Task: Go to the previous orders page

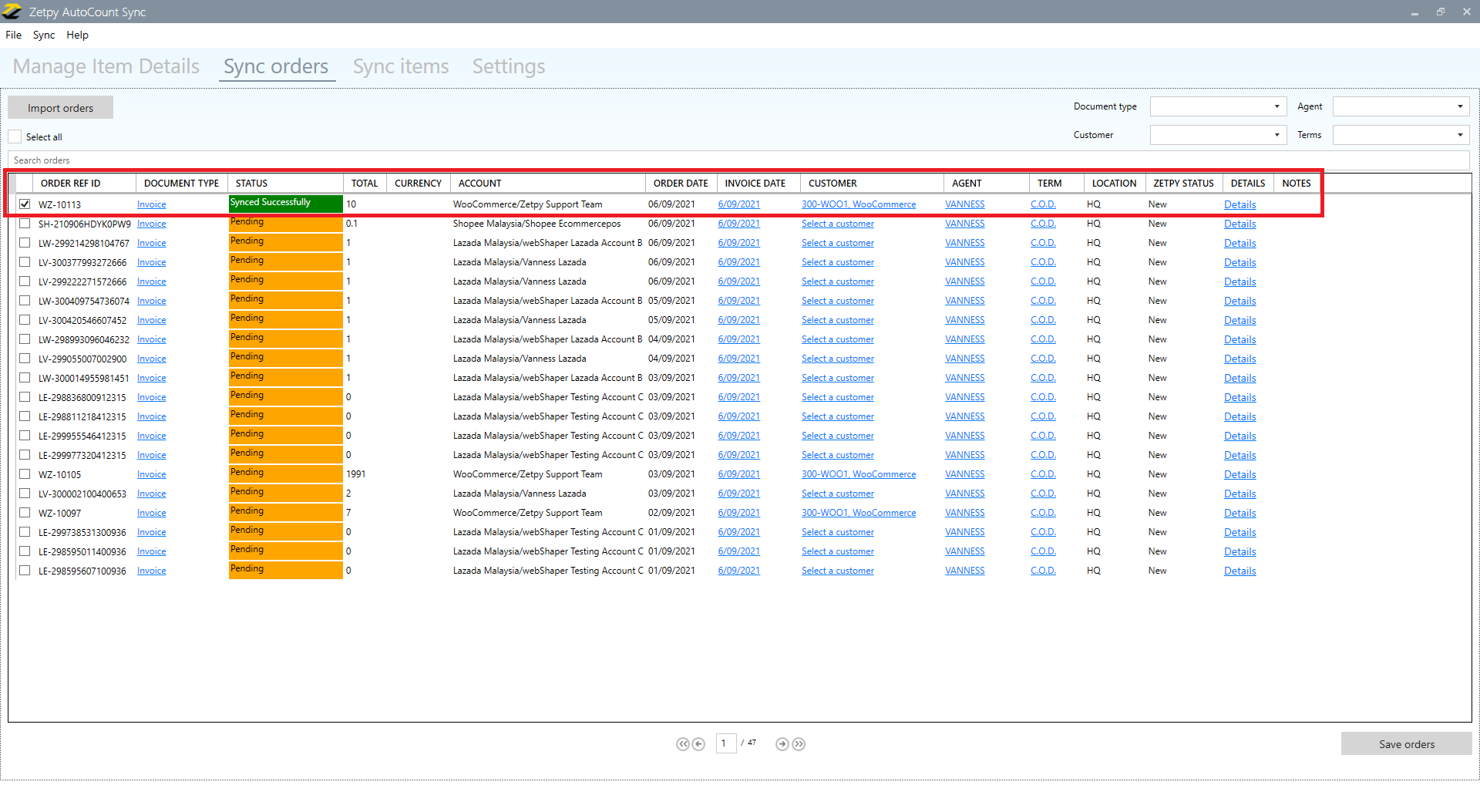Action: tap(698, 744)
